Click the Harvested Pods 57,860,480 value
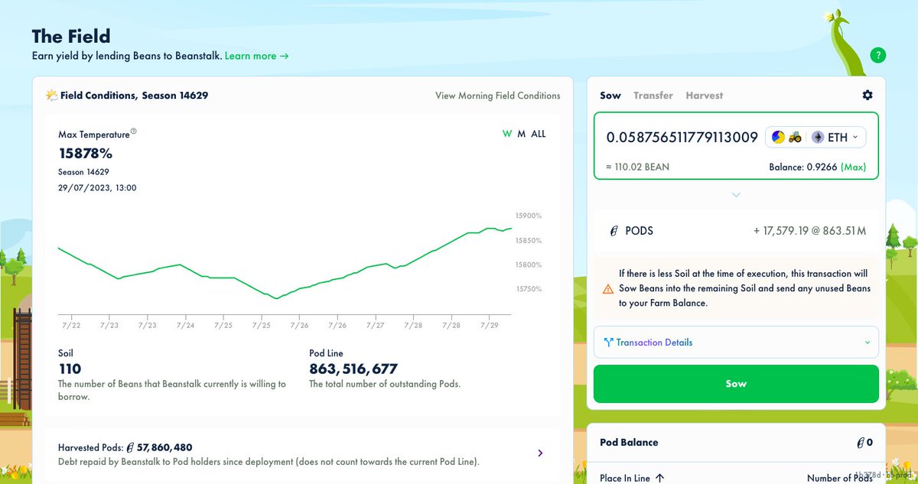 [x=164, y=447]
